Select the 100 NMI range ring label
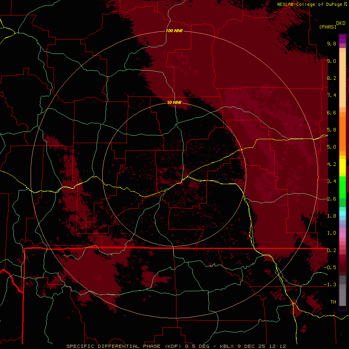The width and height of the screenshot is (349, 349). point(174,31)
